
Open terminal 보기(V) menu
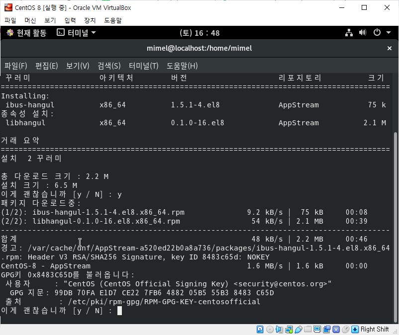pos(78,66)
